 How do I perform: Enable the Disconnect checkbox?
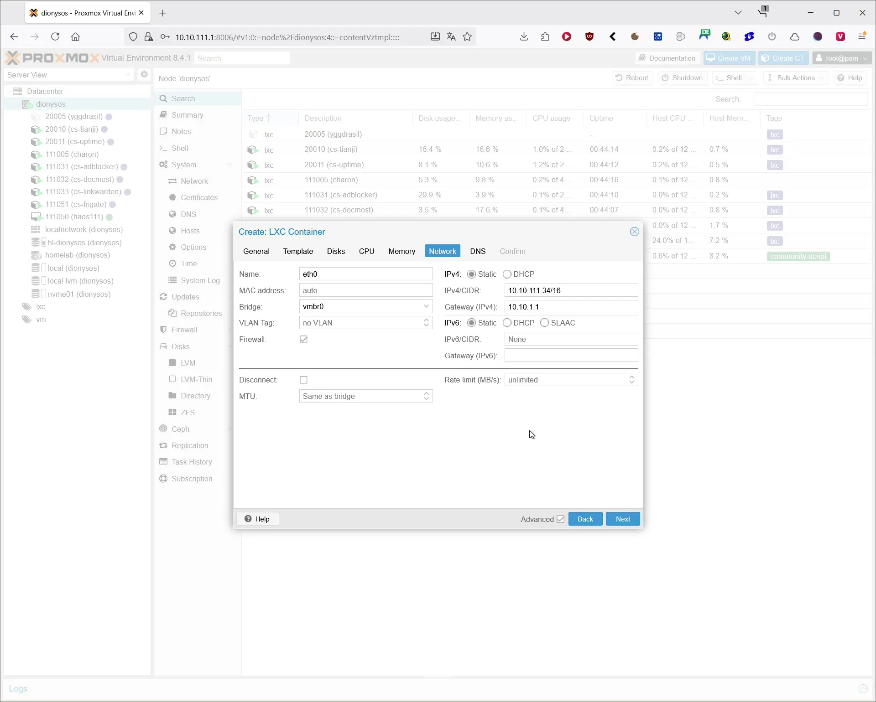303,380
